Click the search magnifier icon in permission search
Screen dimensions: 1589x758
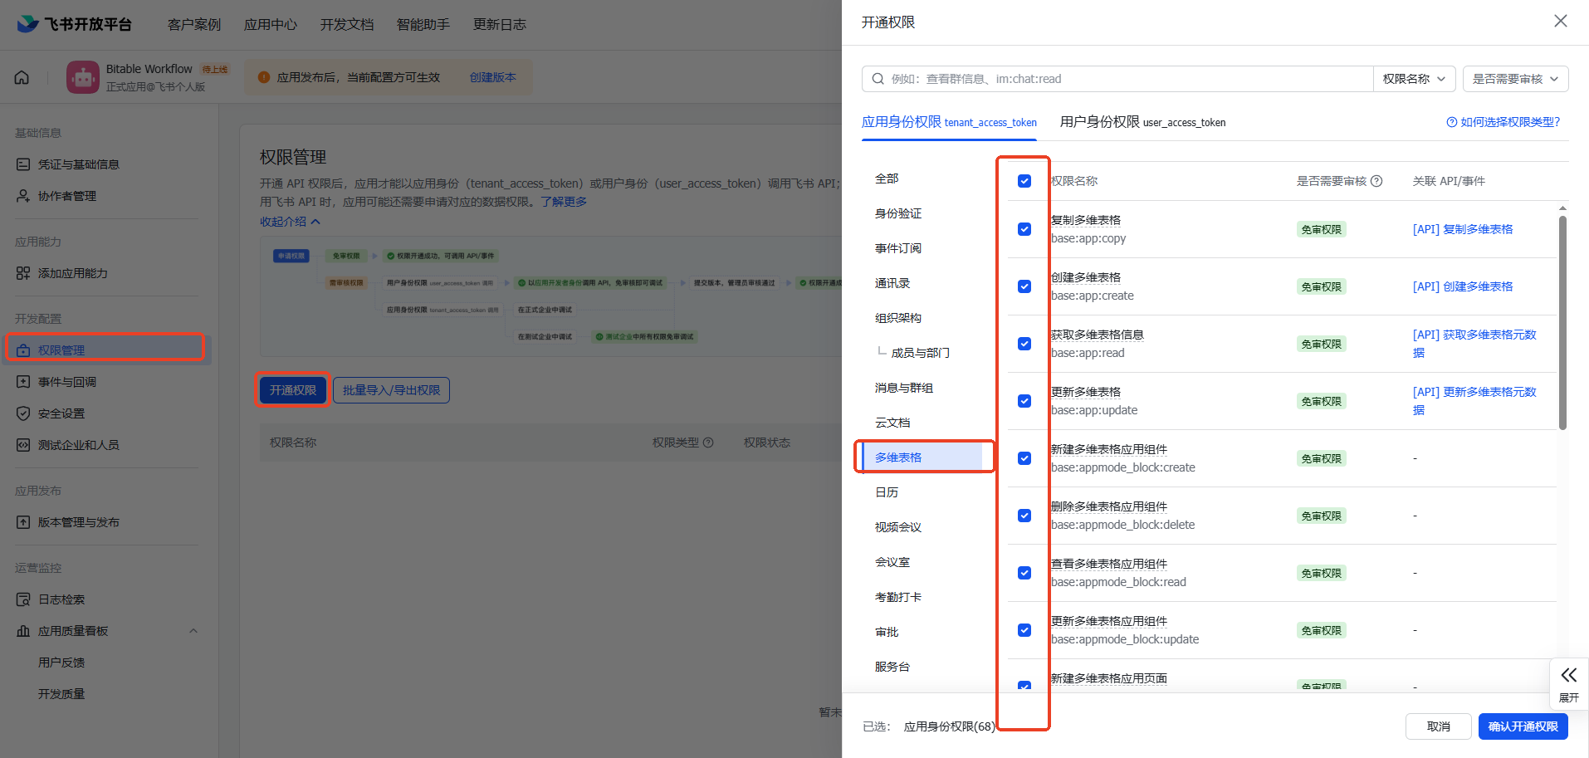[x=878, y=79]
